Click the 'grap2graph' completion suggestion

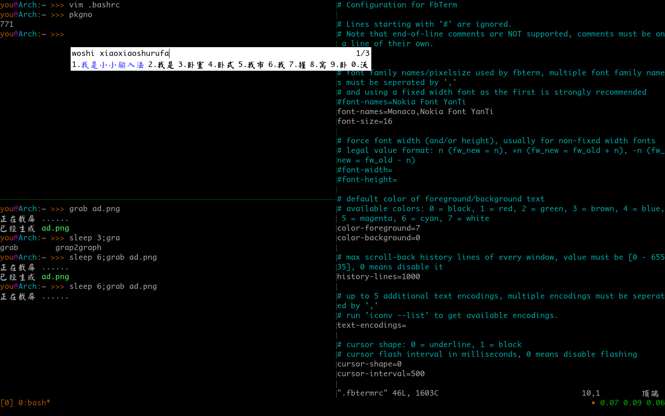pyautogui.click(x=79, y=247)
